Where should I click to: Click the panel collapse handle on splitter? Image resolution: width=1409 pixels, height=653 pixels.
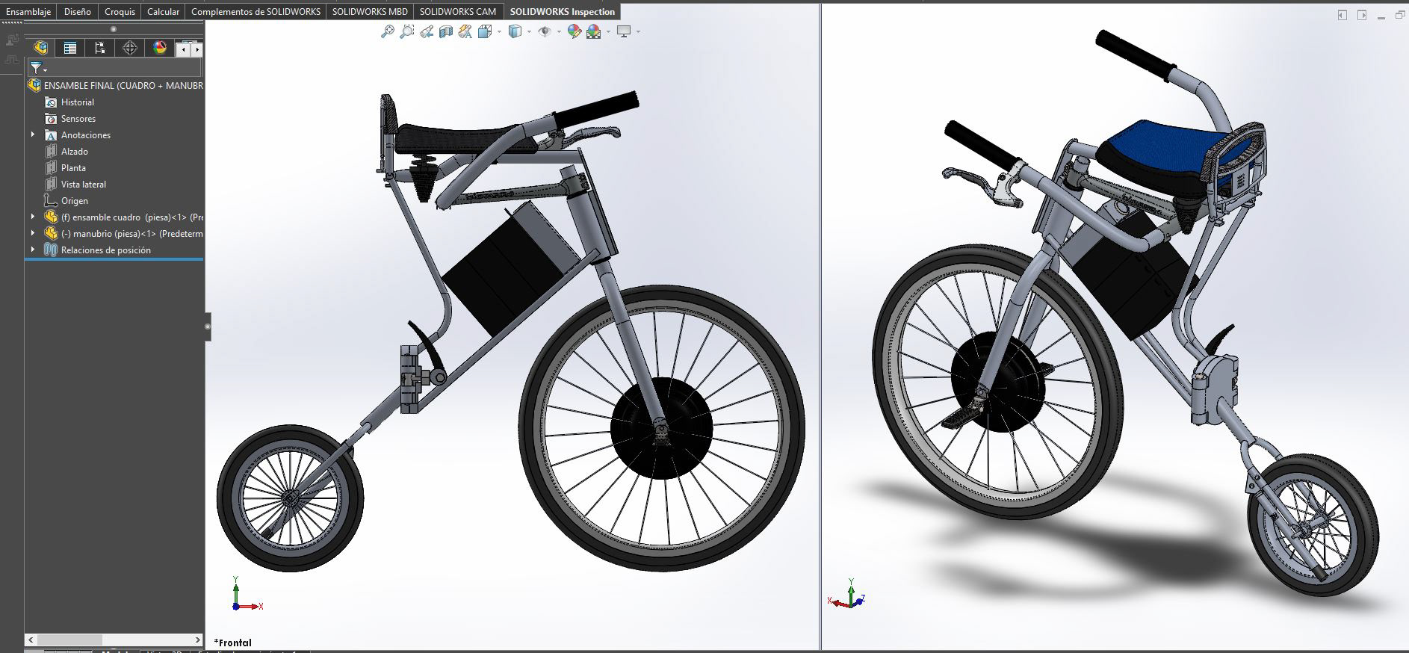click(208, 326)
